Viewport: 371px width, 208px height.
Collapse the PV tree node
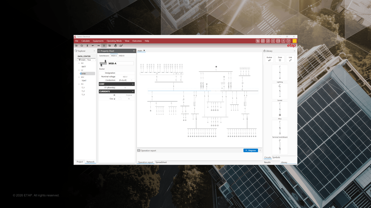click(x=79, y=84)
